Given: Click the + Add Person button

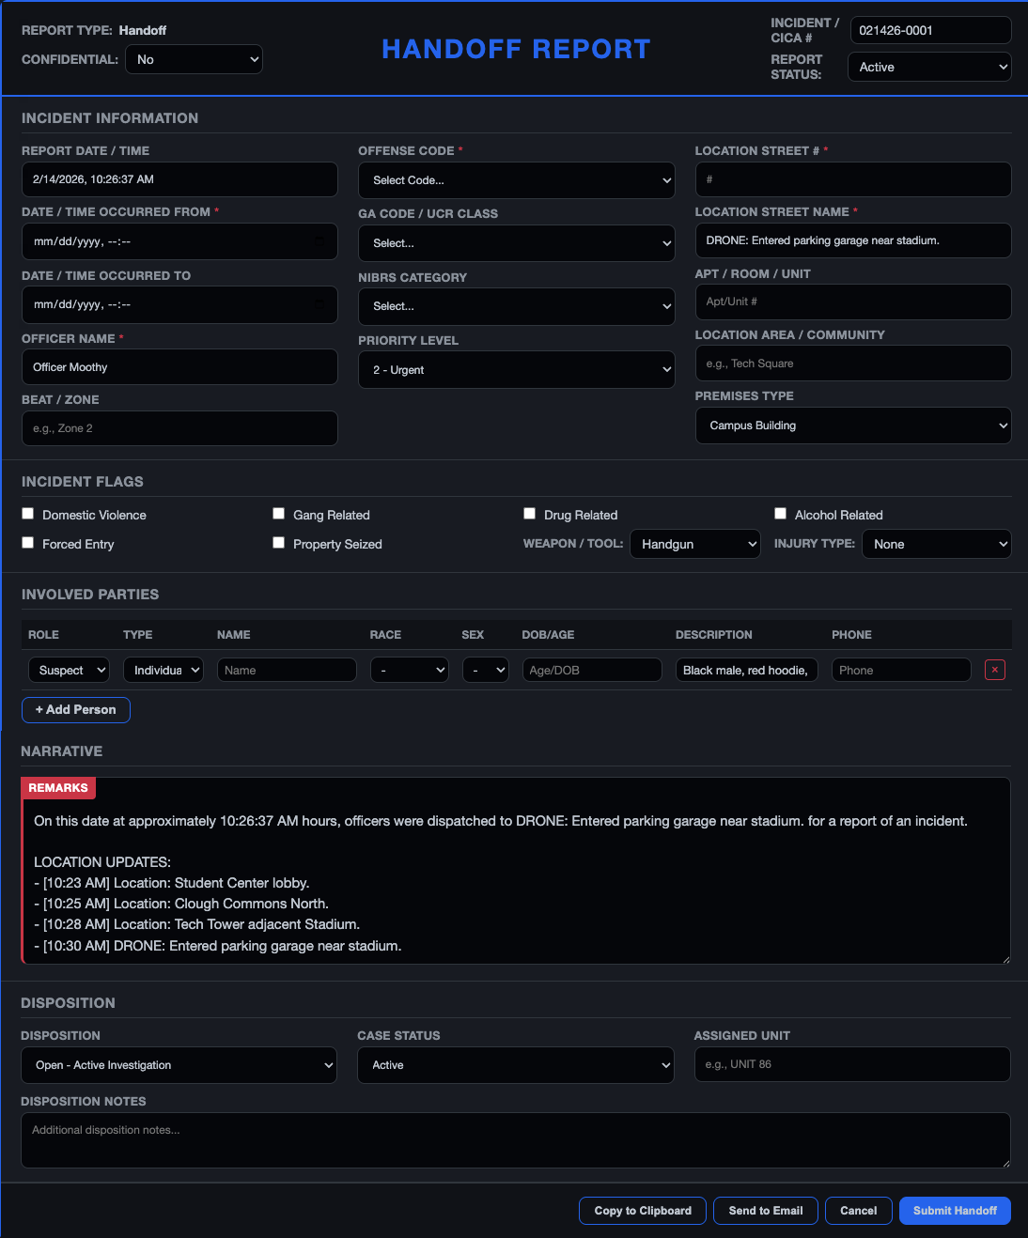Looking at the screenshot, I should point(75,709).
